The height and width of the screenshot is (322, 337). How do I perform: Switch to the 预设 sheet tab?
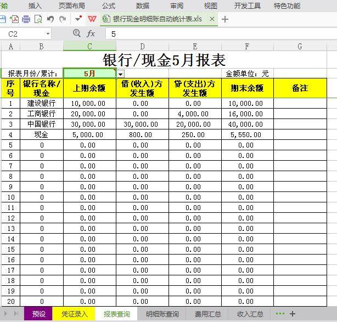[38, 314]
